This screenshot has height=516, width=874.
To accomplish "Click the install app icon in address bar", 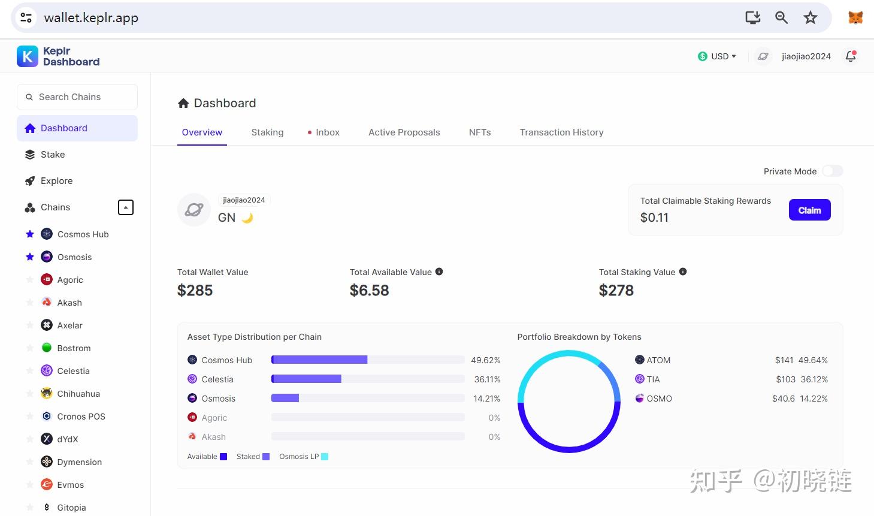I will (753, 18).
